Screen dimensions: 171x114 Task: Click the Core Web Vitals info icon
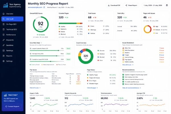pyautogui.click(x=41, y=43)
